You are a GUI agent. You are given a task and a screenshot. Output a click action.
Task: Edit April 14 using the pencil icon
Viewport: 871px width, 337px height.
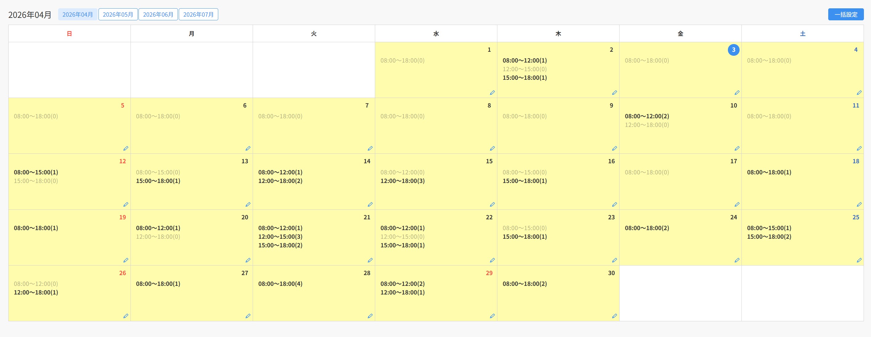point(370,204)
